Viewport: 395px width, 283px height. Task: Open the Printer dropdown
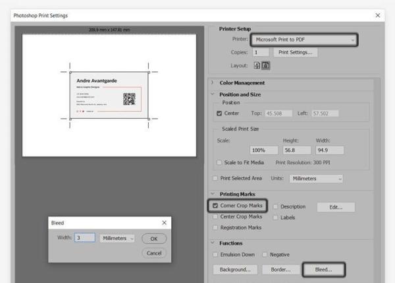[304, 40]
